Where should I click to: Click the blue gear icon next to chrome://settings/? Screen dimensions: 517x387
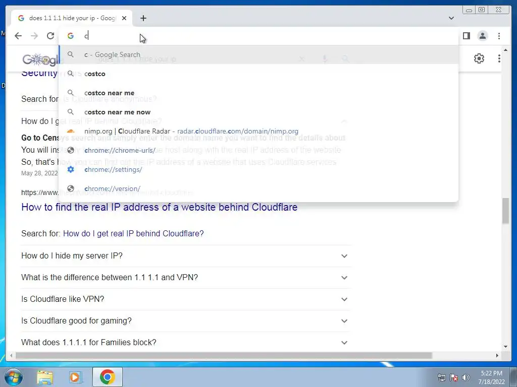point(71,169)
